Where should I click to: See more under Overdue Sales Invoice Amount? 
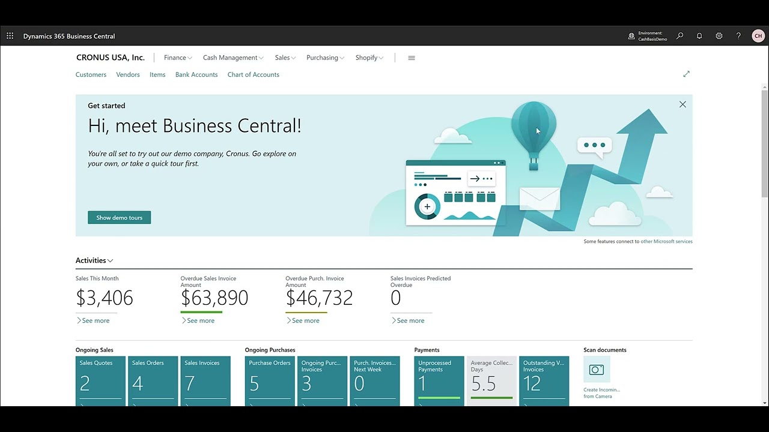[x=198, y=320]
